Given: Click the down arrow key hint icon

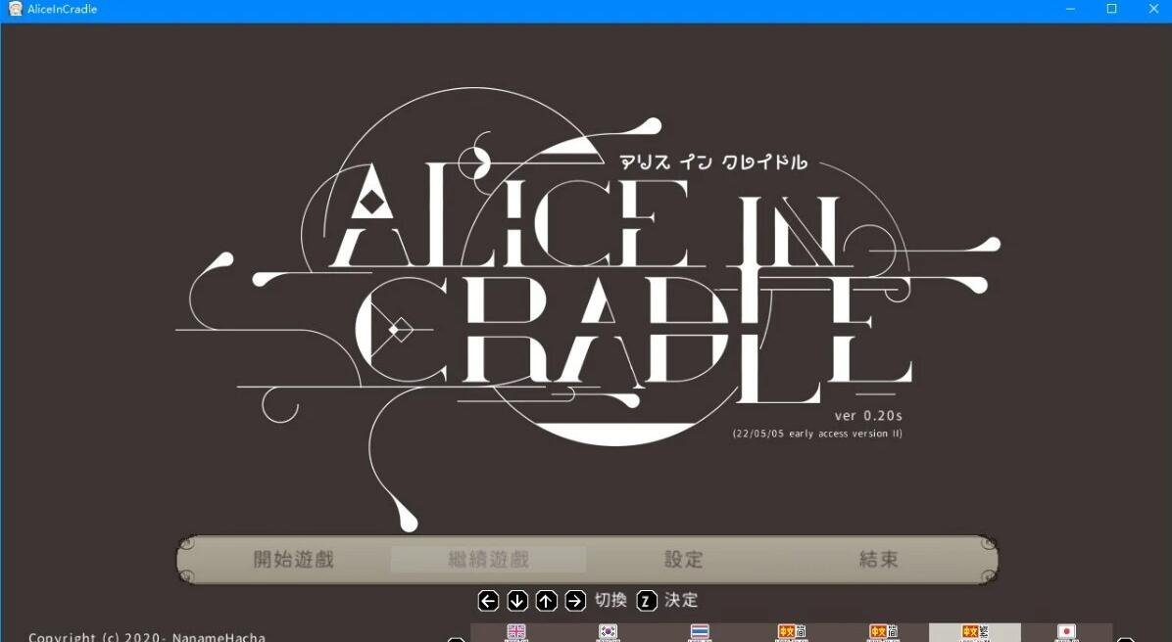Looking at the screenshot, I should 516,600.
